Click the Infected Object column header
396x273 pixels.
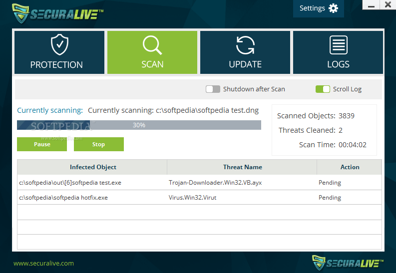click(x=92, y=167)
